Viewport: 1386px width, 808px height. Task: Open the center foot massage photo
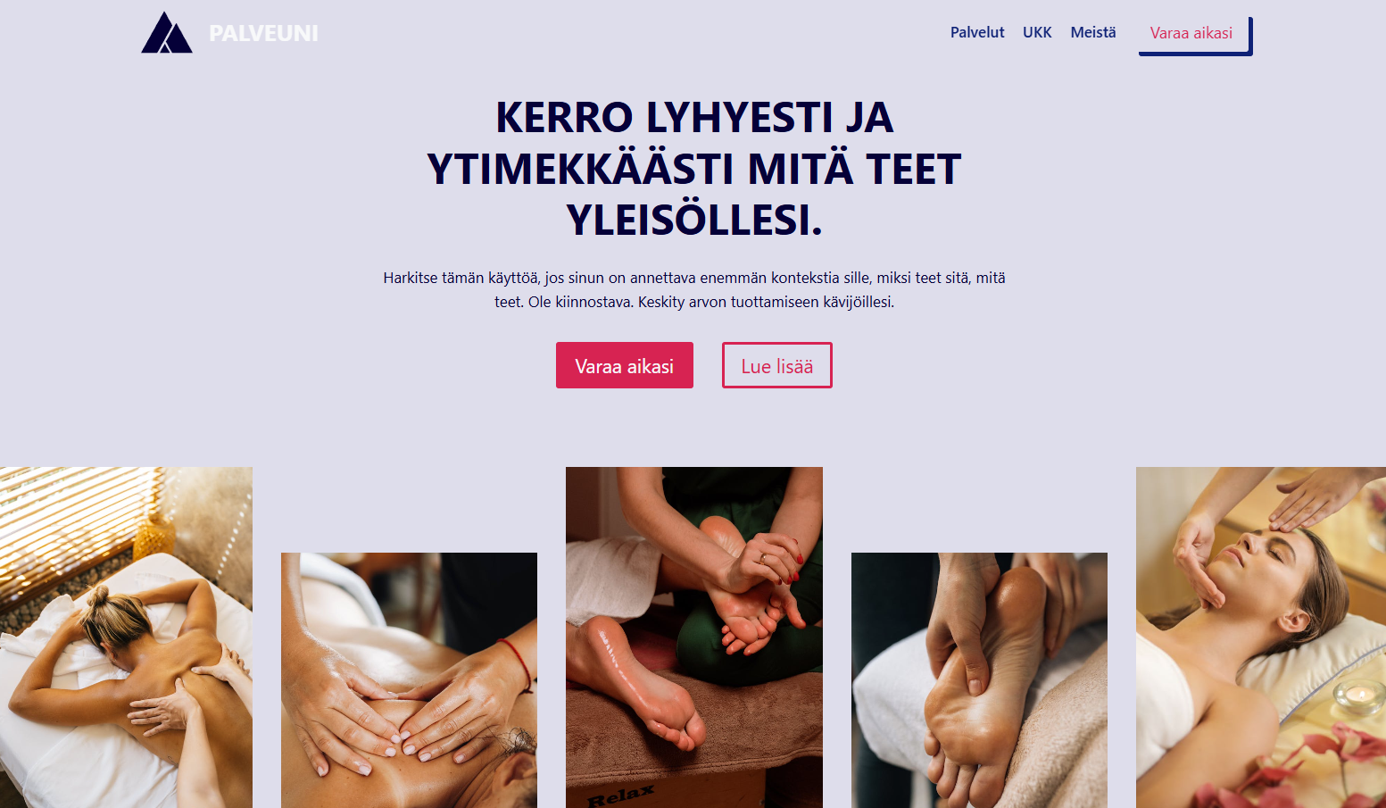(x=694, y=637)
